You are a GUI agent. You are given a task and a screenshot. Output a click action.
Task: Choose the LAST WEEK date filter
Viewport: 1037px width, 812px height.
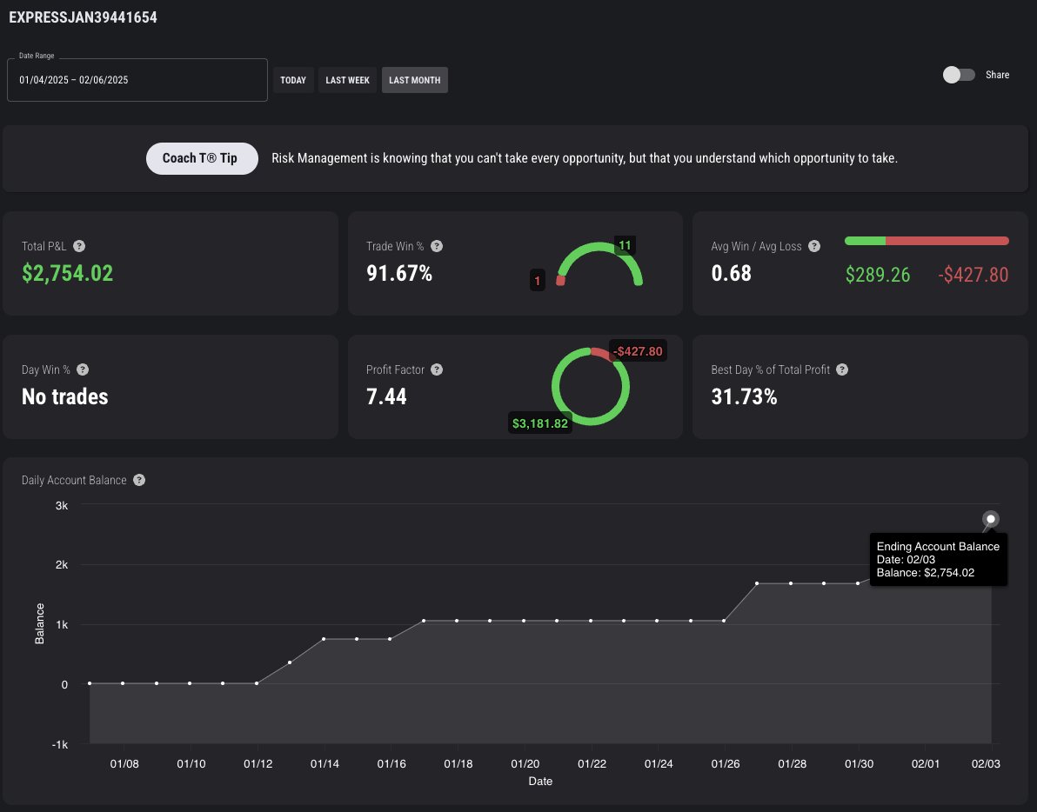click(347, 80)
